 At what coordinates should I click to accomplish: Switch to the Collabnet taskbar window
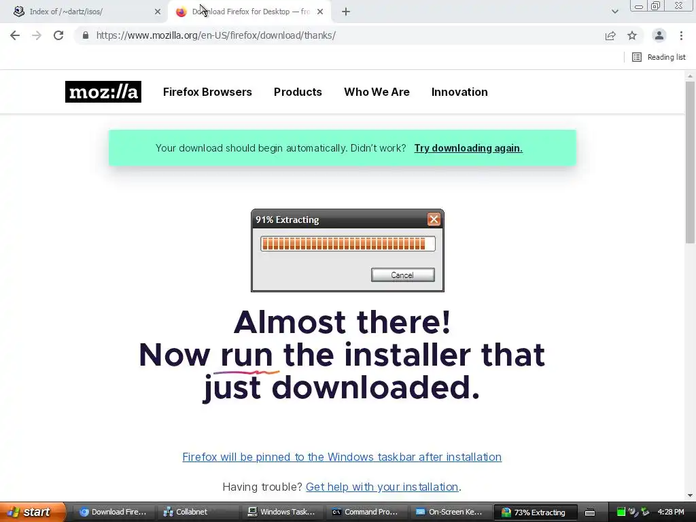coord(198,512)
